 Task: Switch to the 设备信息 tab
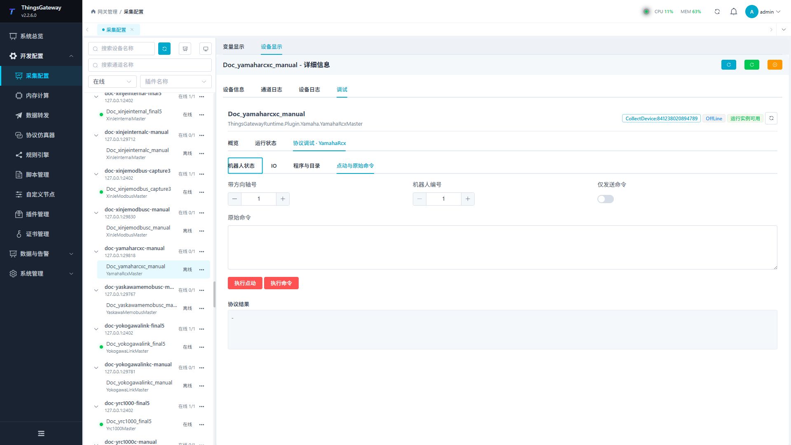click(x=234, y=89)
